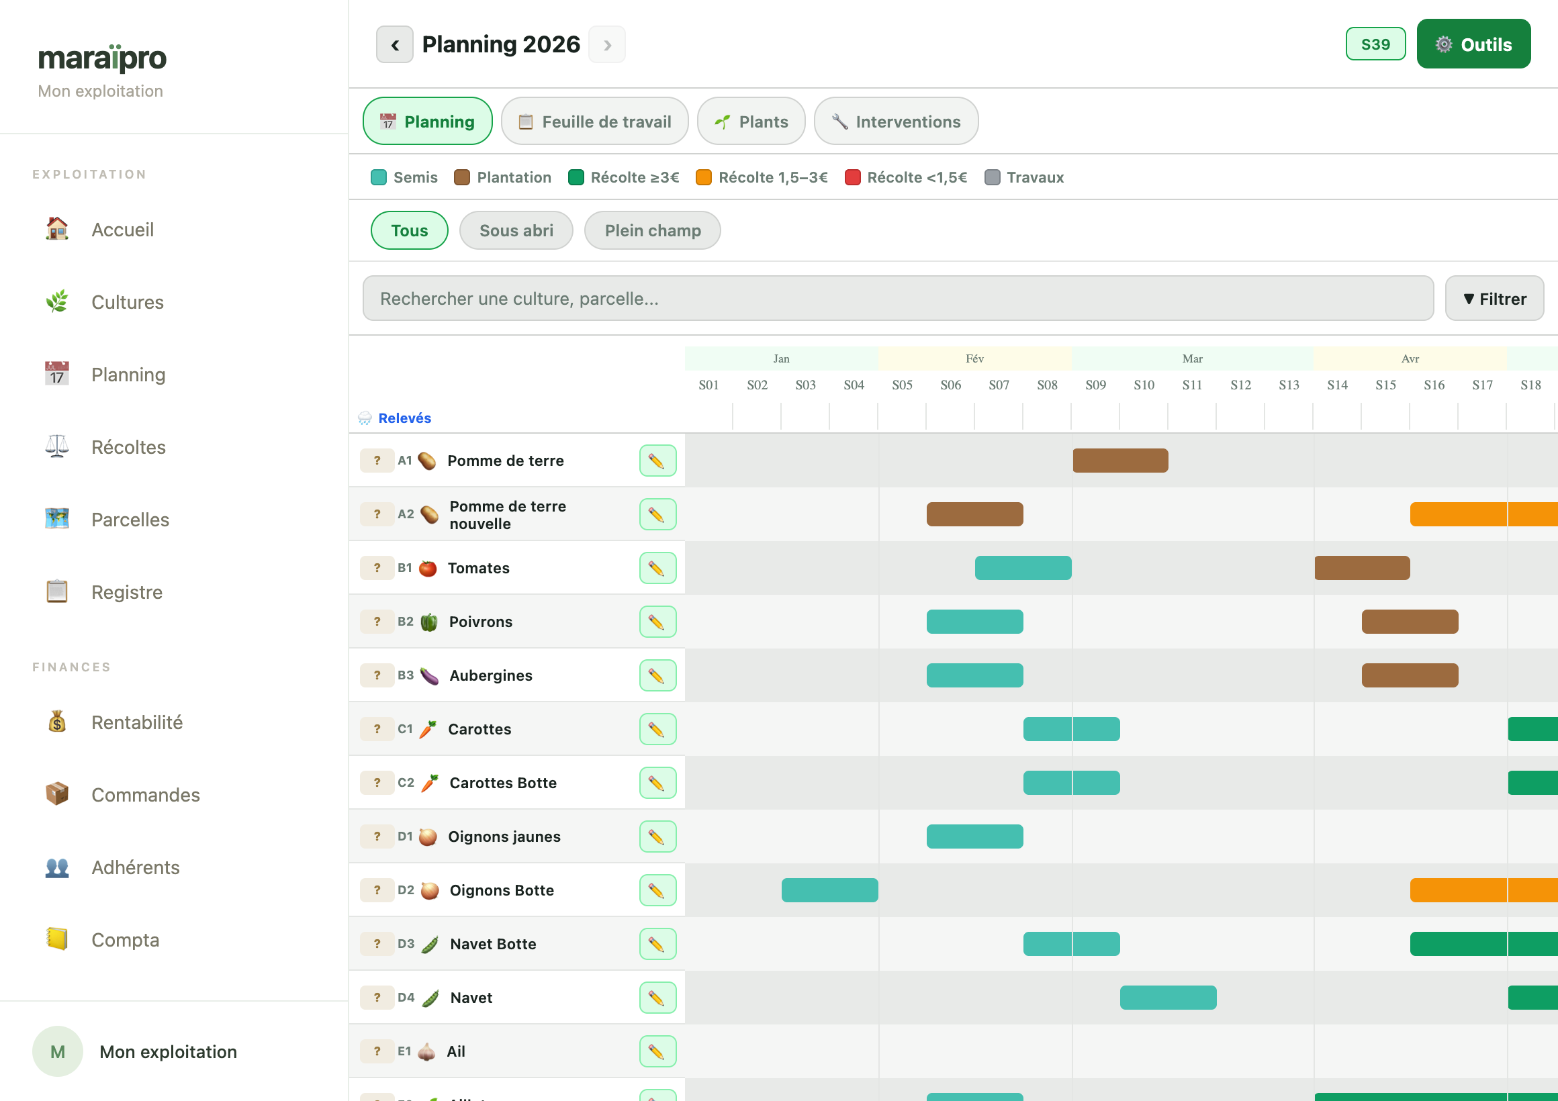Edit the D2 Oignons Botte row pencil
Image resolution: width=1558 pixels, height=1101 pixels.
[657, 890]
